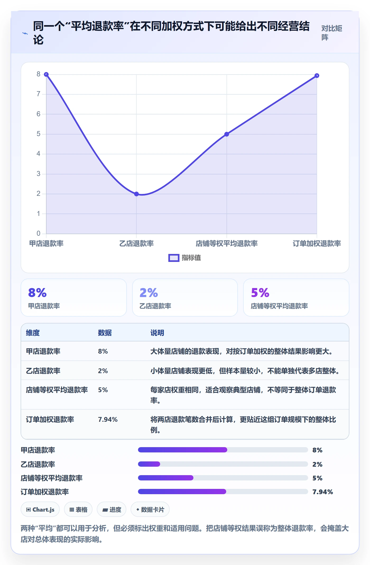Click the 乙店退款率 data point at 2
Viewport: 370px width, 565px height.
(136, 194)
